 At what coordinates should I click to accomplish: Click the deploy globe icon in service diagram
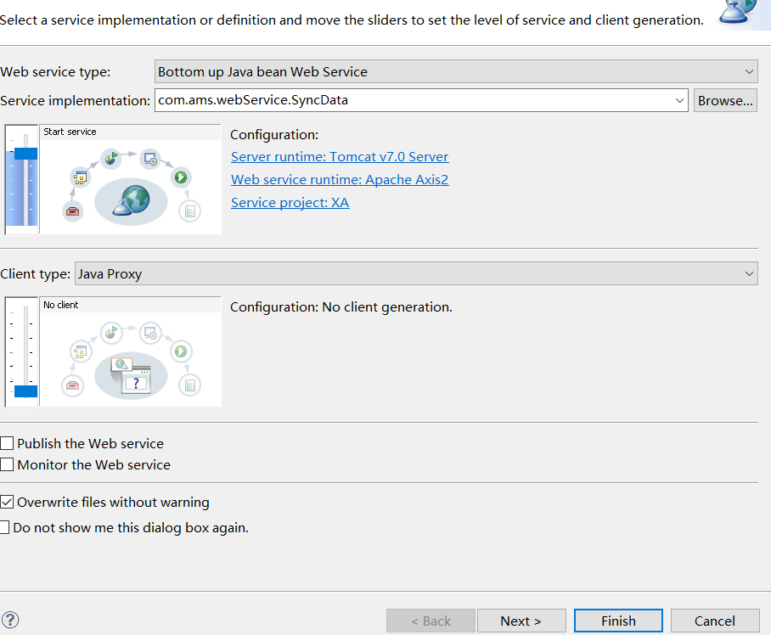pos(111,158)
